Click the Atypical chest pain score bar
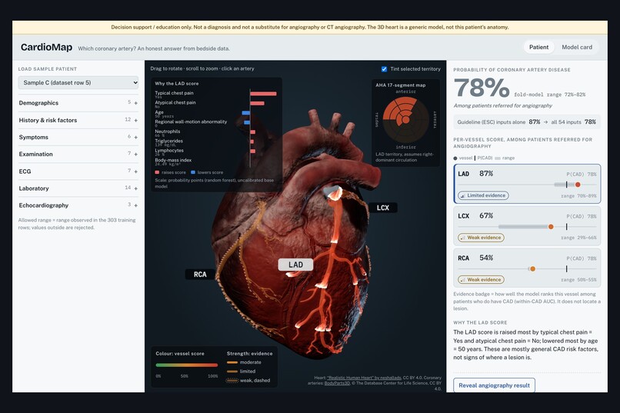The height and width of the screenshot is (413, 620). [x=258, y=103]
